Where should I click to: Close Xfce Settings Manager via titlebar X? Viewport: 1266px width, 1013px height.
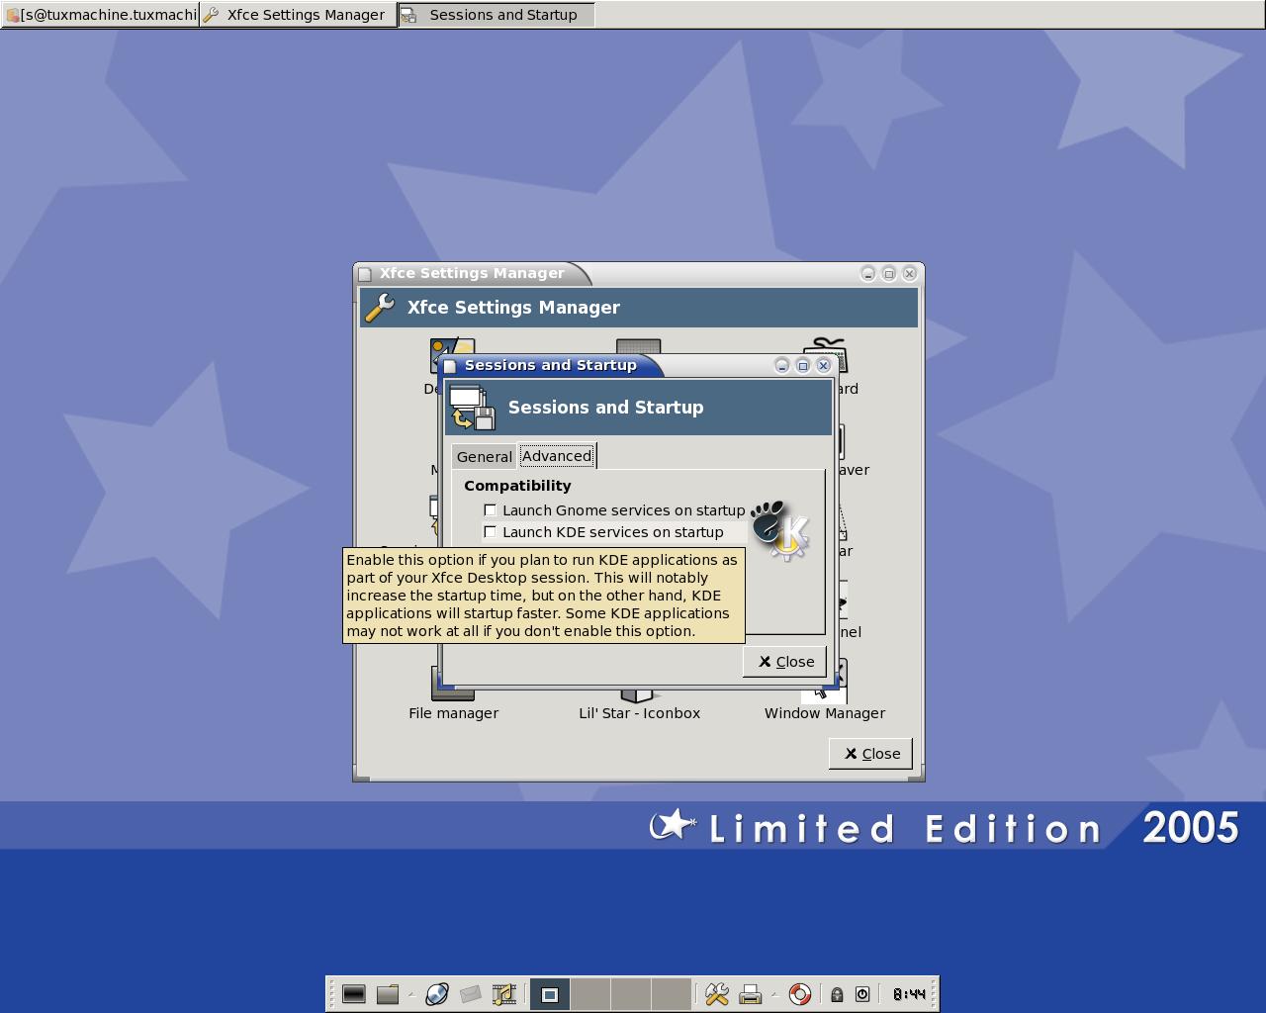pos(909,273)
